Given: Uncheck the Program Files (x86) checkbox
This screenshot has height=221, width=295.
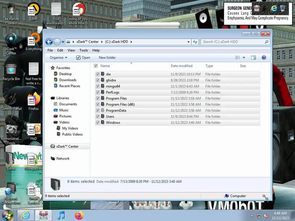Looking at the screenshot, I should coord(98,104).
